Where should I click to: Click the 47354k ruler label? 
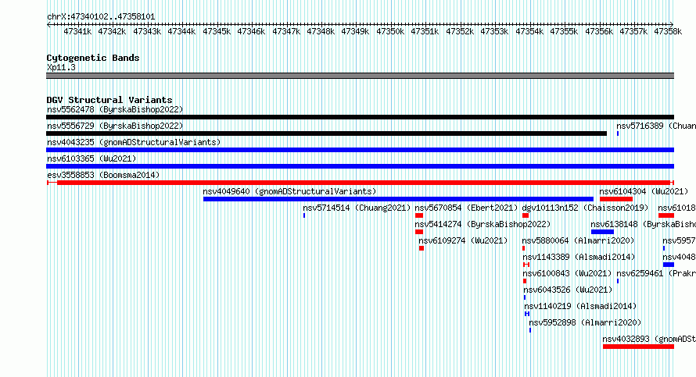[529, 31]
